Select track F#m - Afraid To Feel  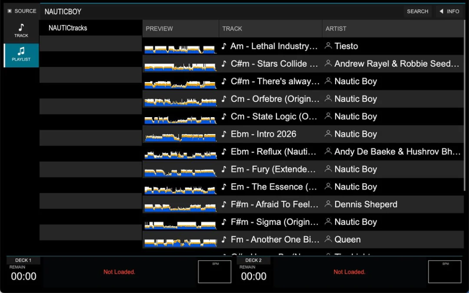click(275, 204)
